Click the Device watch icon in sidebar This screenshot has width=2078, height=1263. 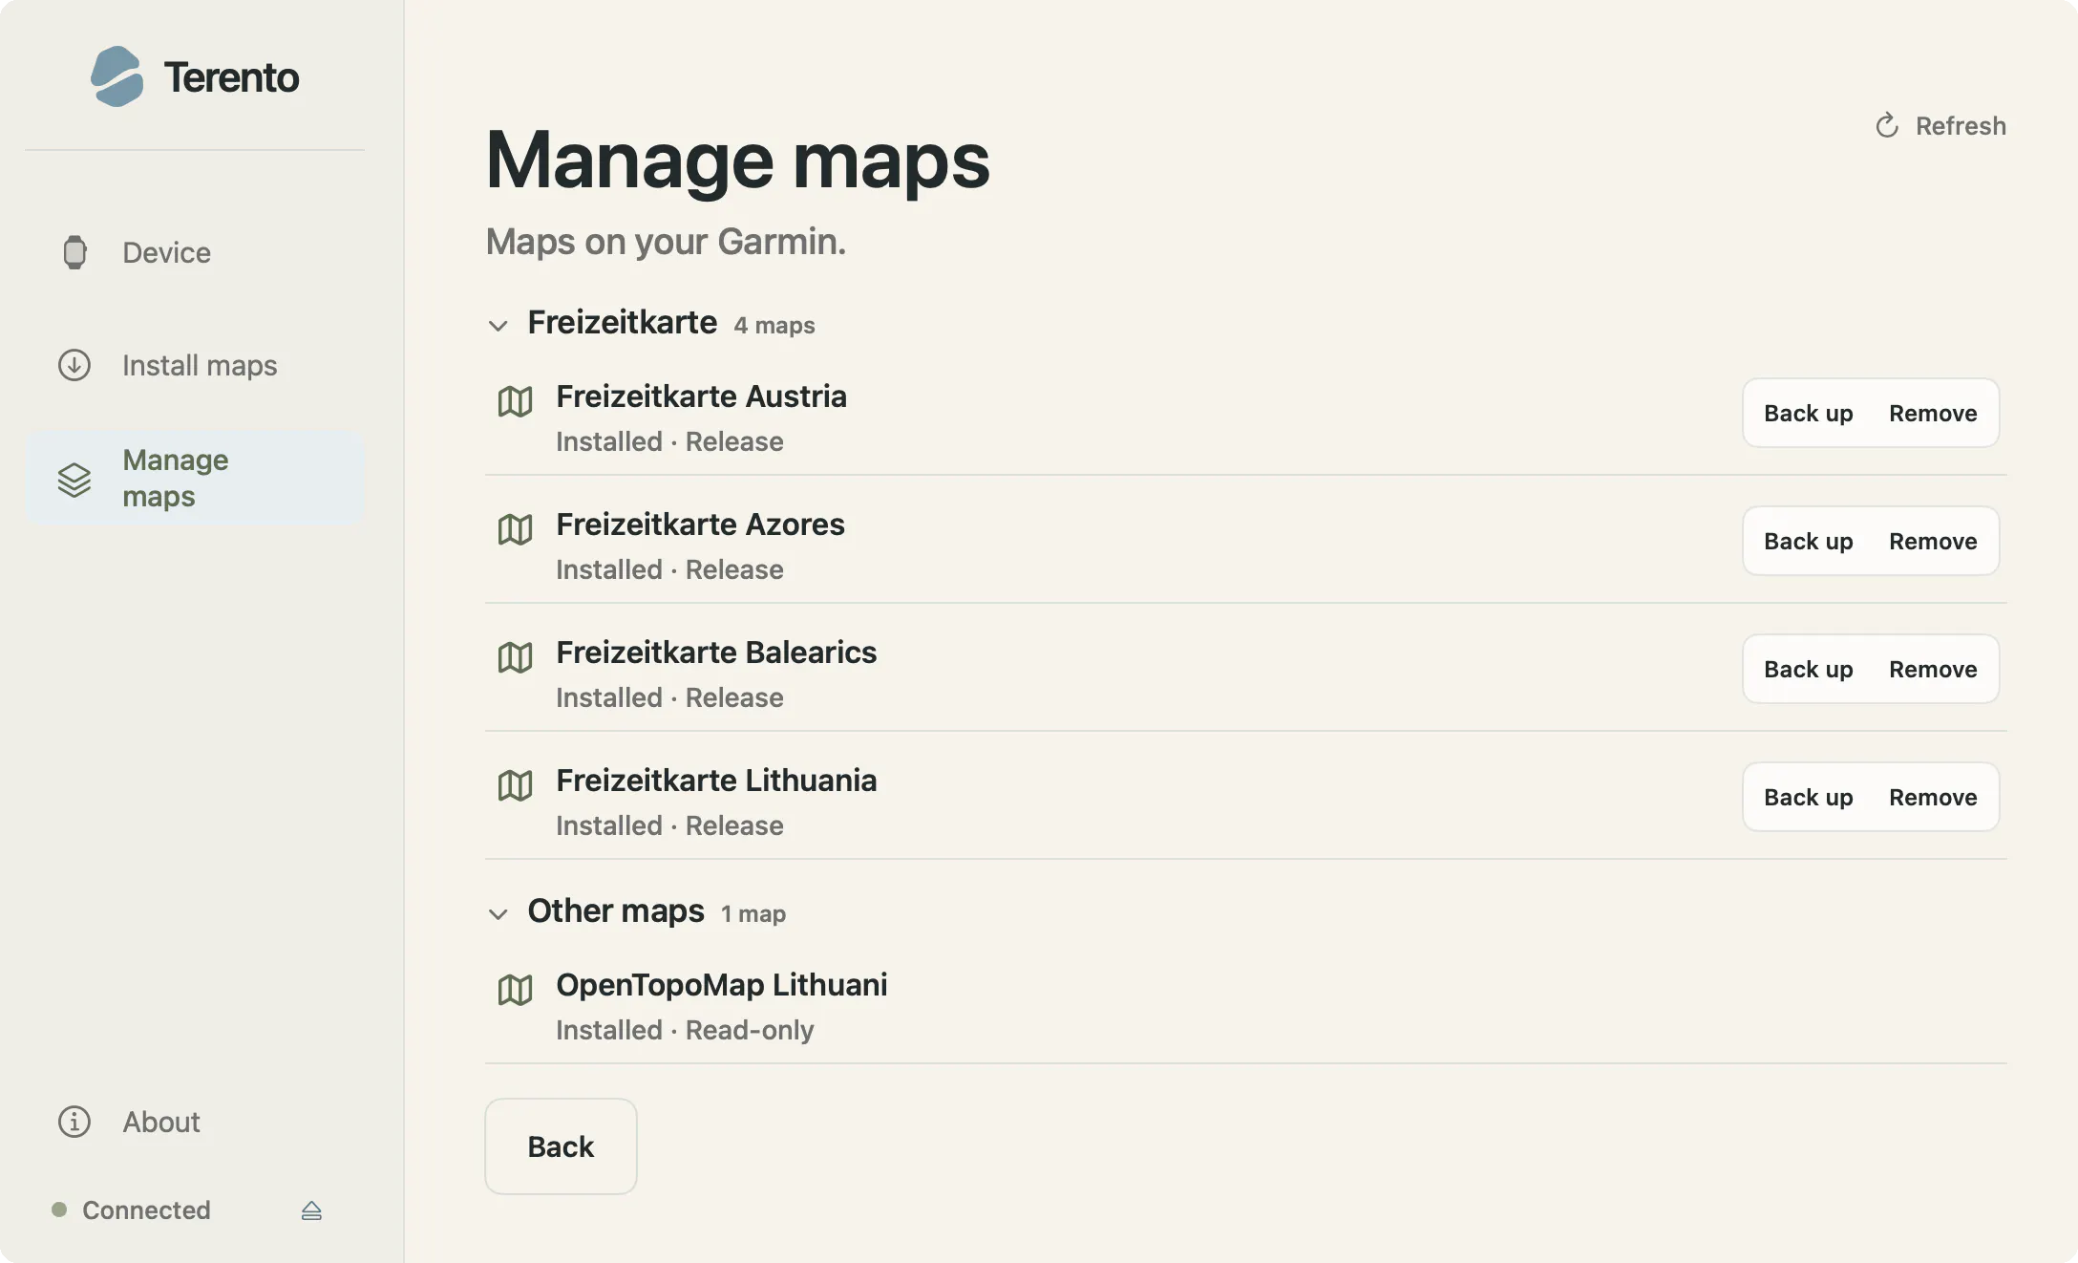click(x=74, y=252)
